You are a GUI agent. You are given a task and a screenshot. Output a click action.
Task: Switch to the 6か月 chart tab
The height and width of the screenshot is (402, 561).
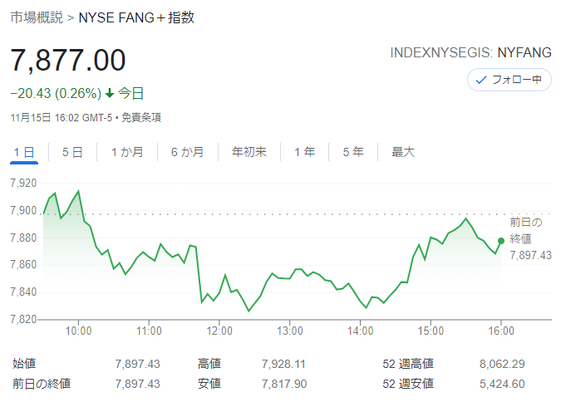pos(187,152)
